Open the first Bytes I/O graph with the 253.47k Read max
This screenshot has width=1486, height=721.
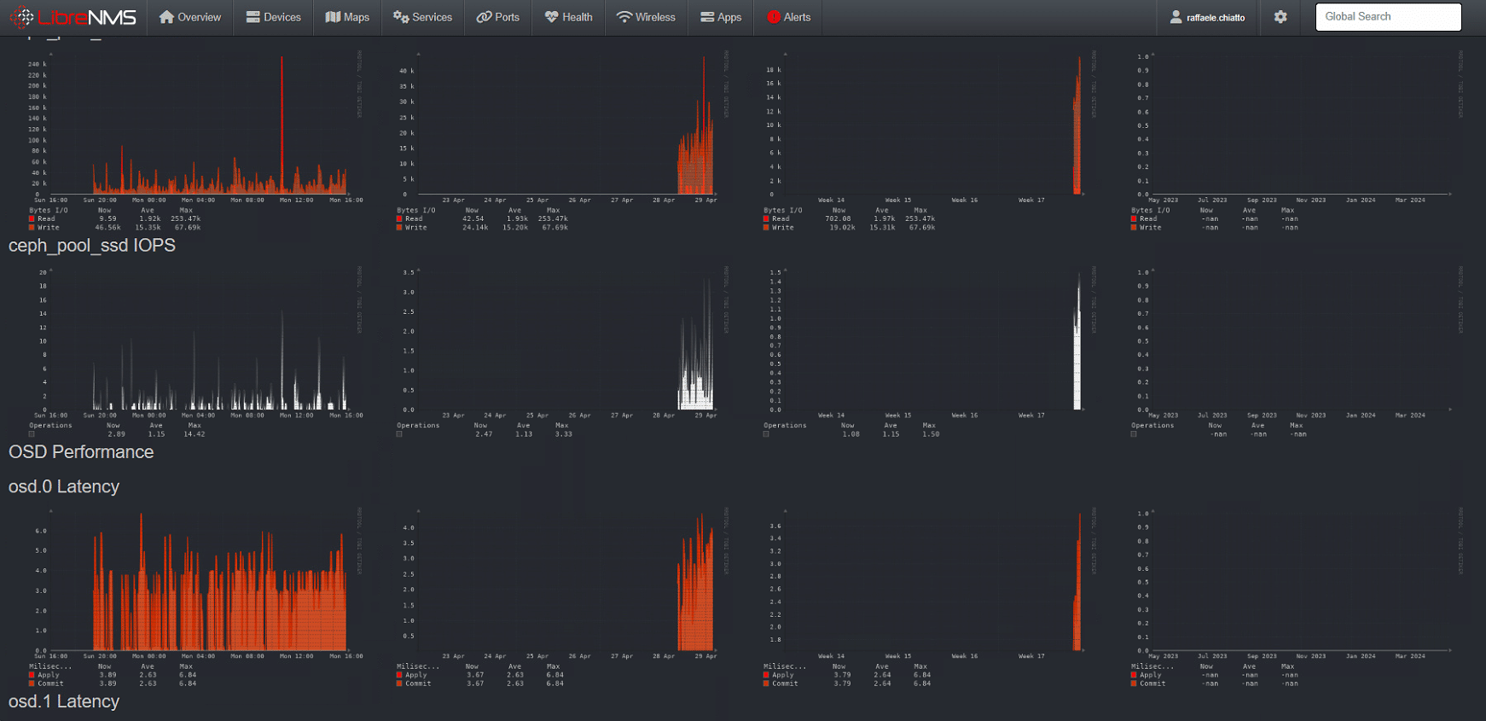[194, 141]
